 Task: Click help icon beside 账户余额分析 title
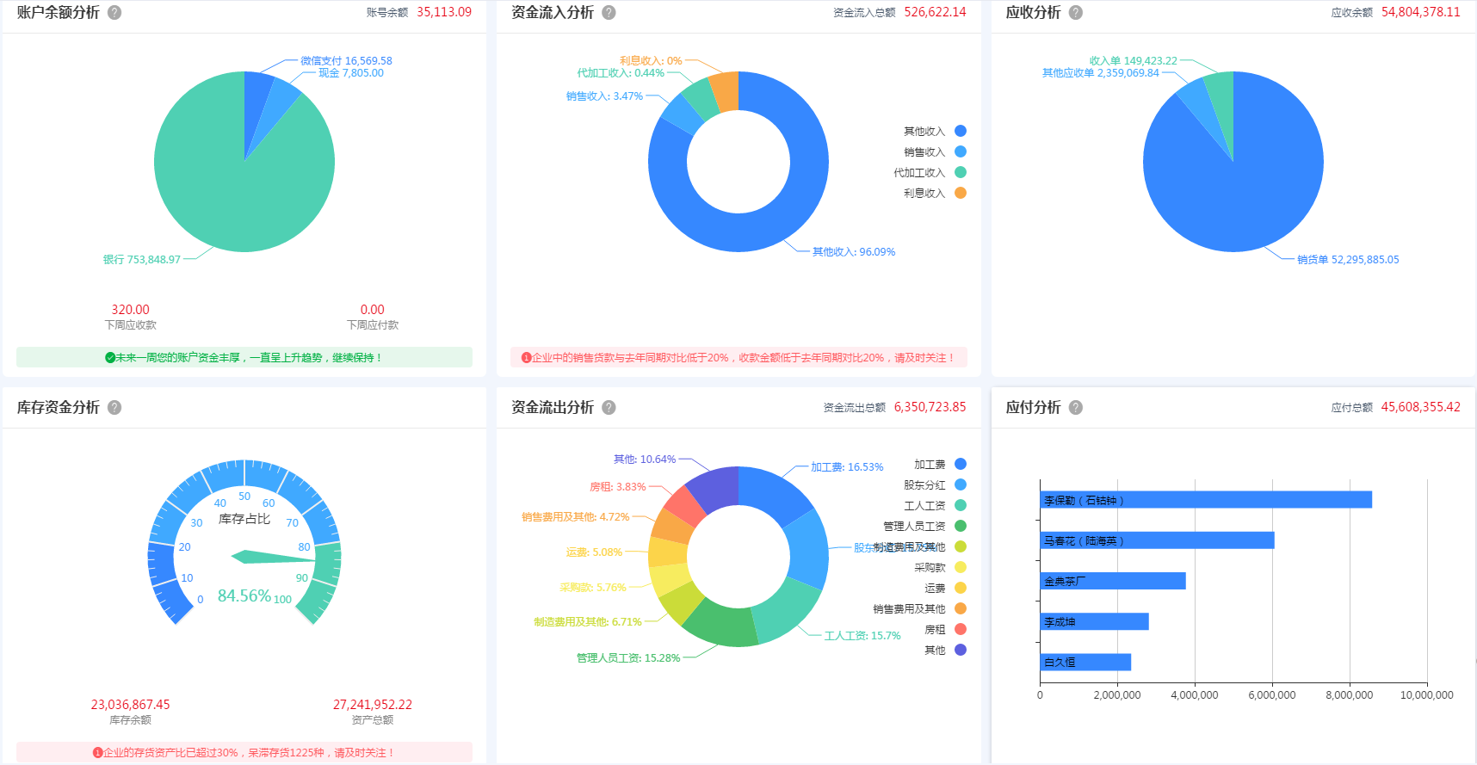114,13
